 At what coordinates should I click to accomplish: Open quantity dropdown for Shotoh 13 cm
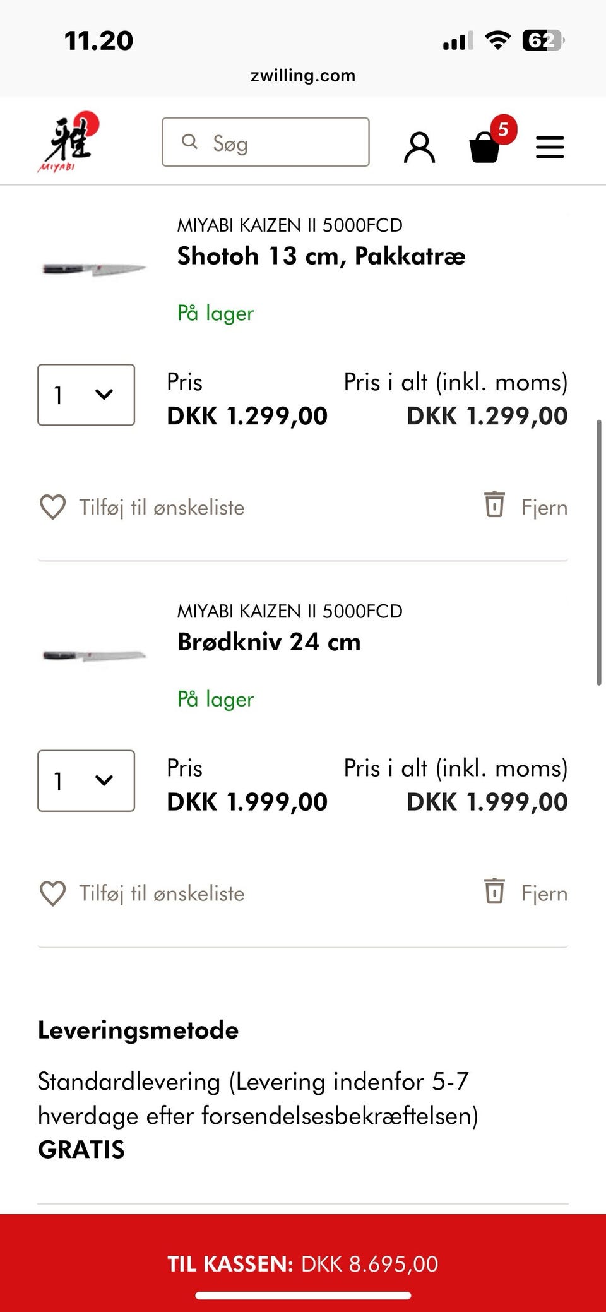click(86, 395)
